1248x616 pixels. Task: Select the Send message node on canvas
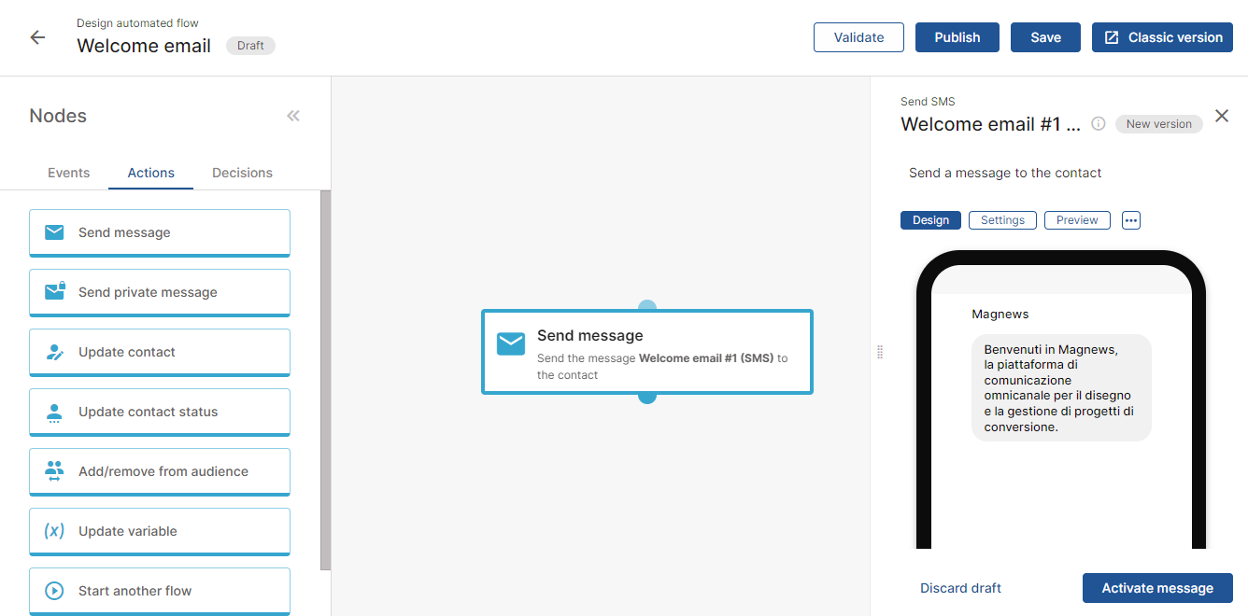(x=646, y=352)
